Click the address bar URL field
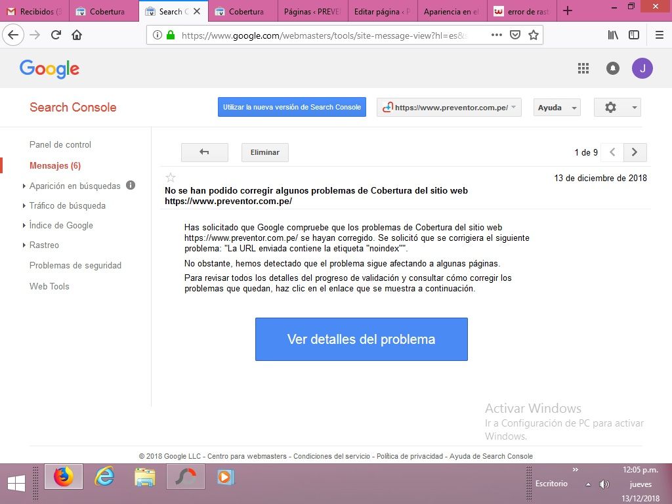The width and height of the screenshot is (672, 504). click(324, 35)
